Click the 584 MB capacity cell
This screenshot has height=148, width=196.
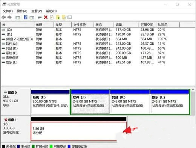[121, 39]
